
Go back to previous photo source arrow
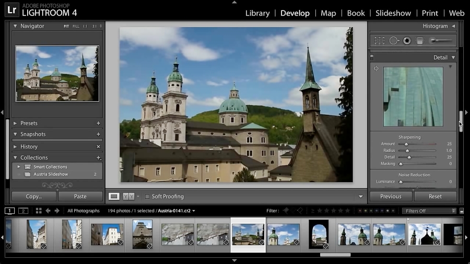48,211
